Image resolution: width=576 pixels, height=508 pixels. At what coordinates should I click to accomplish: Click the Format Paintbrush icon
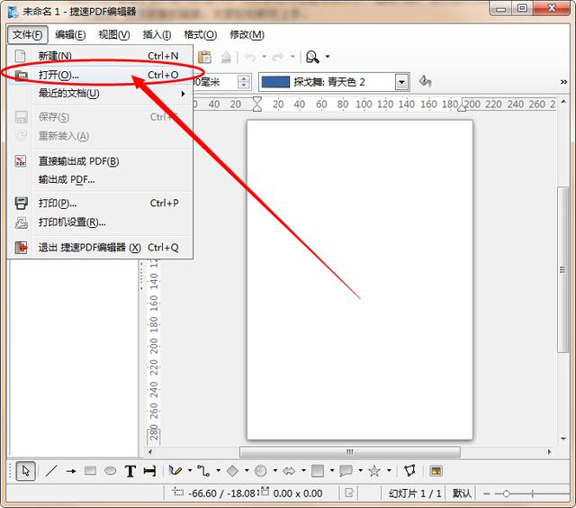coord(226,57)
